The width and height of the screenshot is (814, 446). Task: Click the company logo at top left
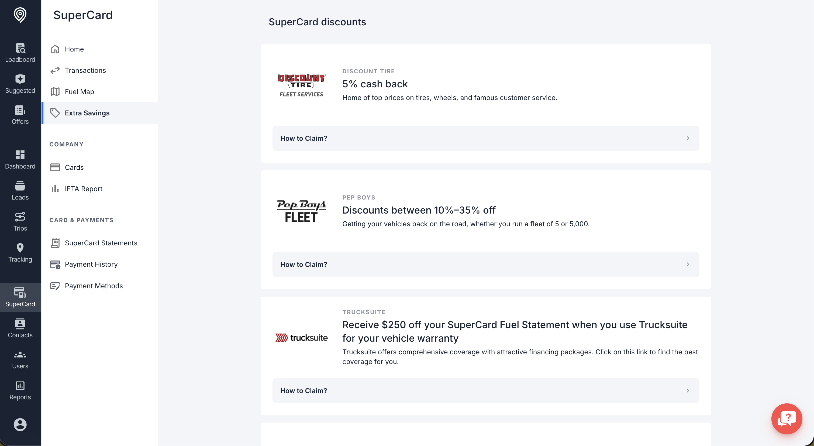click(20, 15)
